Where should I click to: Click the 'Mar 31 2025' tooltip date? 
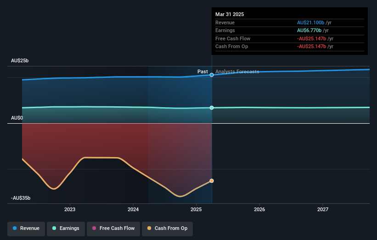[230, 14]
